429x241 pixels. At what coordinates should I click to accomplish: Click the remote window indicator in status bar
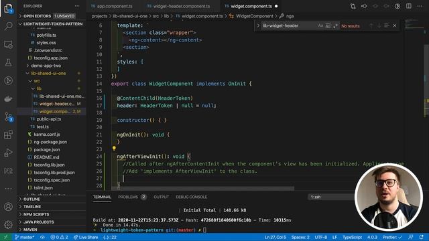coord(5,237)
